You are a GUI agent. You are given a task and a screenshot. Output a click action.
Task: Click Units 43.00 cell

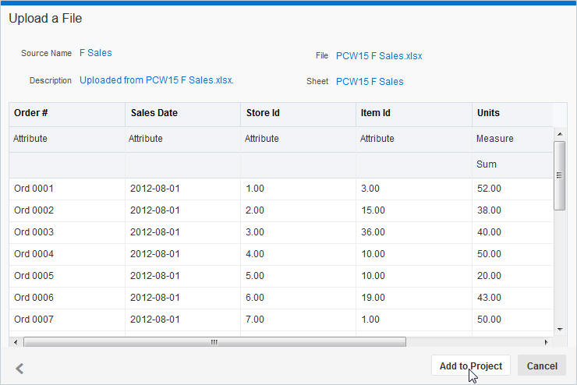point(512,298)
